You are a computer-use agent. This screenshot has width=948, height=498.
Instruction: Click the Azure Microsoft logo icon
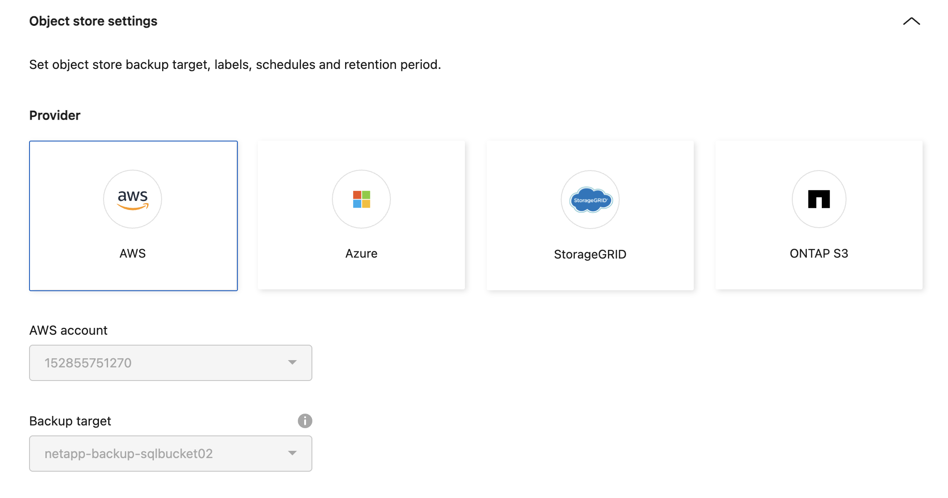(x=361, y=199)
